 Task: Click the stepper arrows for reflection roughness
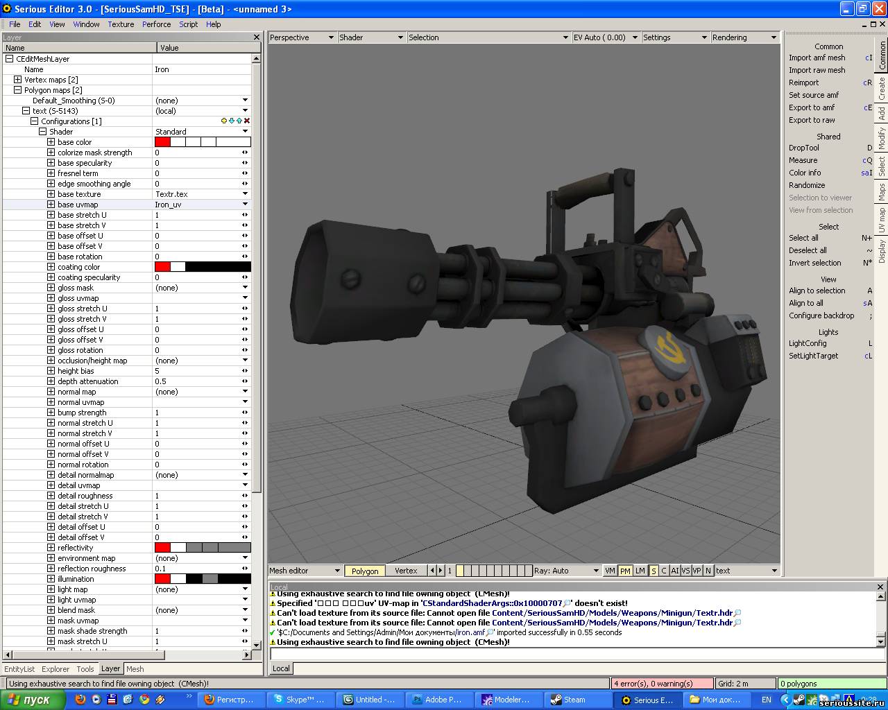[x=245, y=569]
